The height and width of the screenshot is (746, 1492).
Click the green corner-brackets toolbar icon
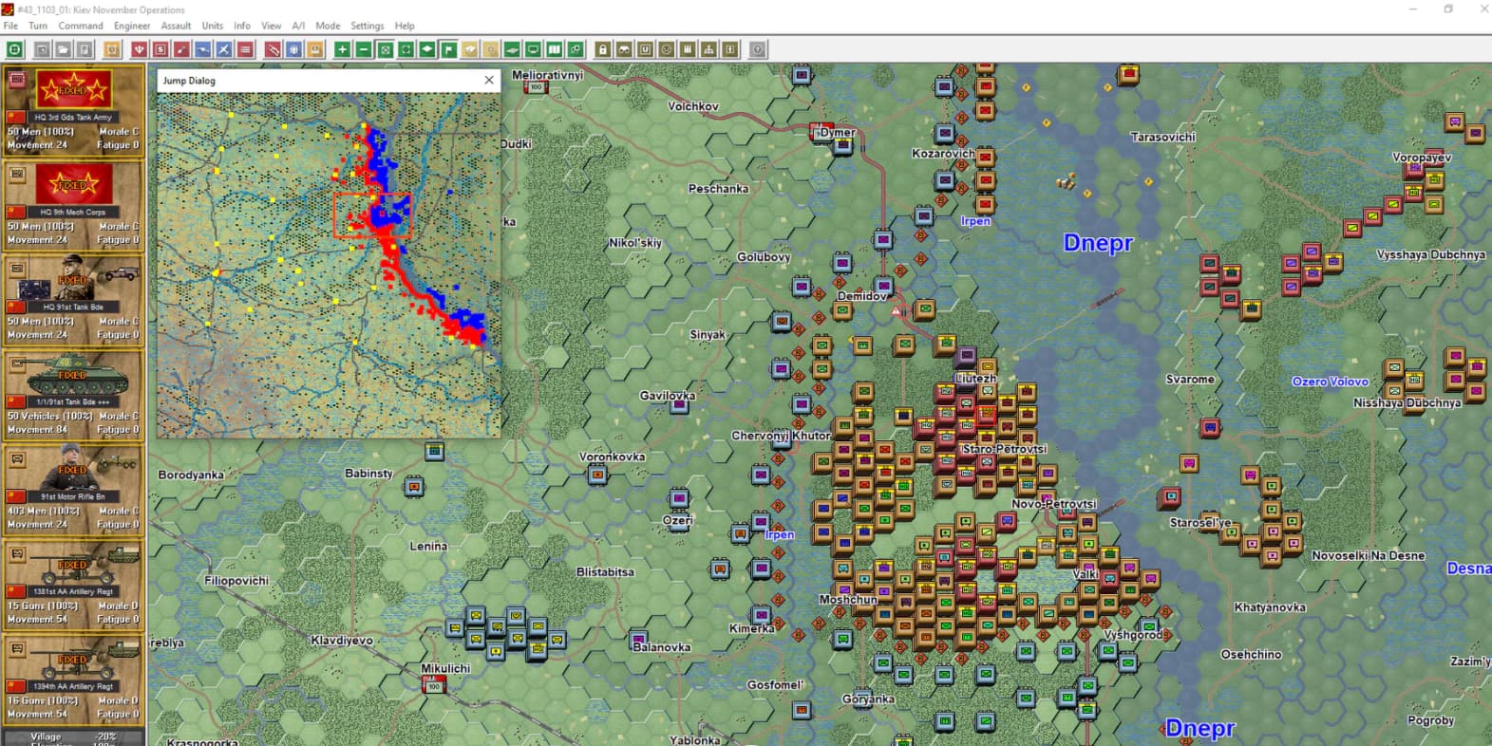pos(406,49)
